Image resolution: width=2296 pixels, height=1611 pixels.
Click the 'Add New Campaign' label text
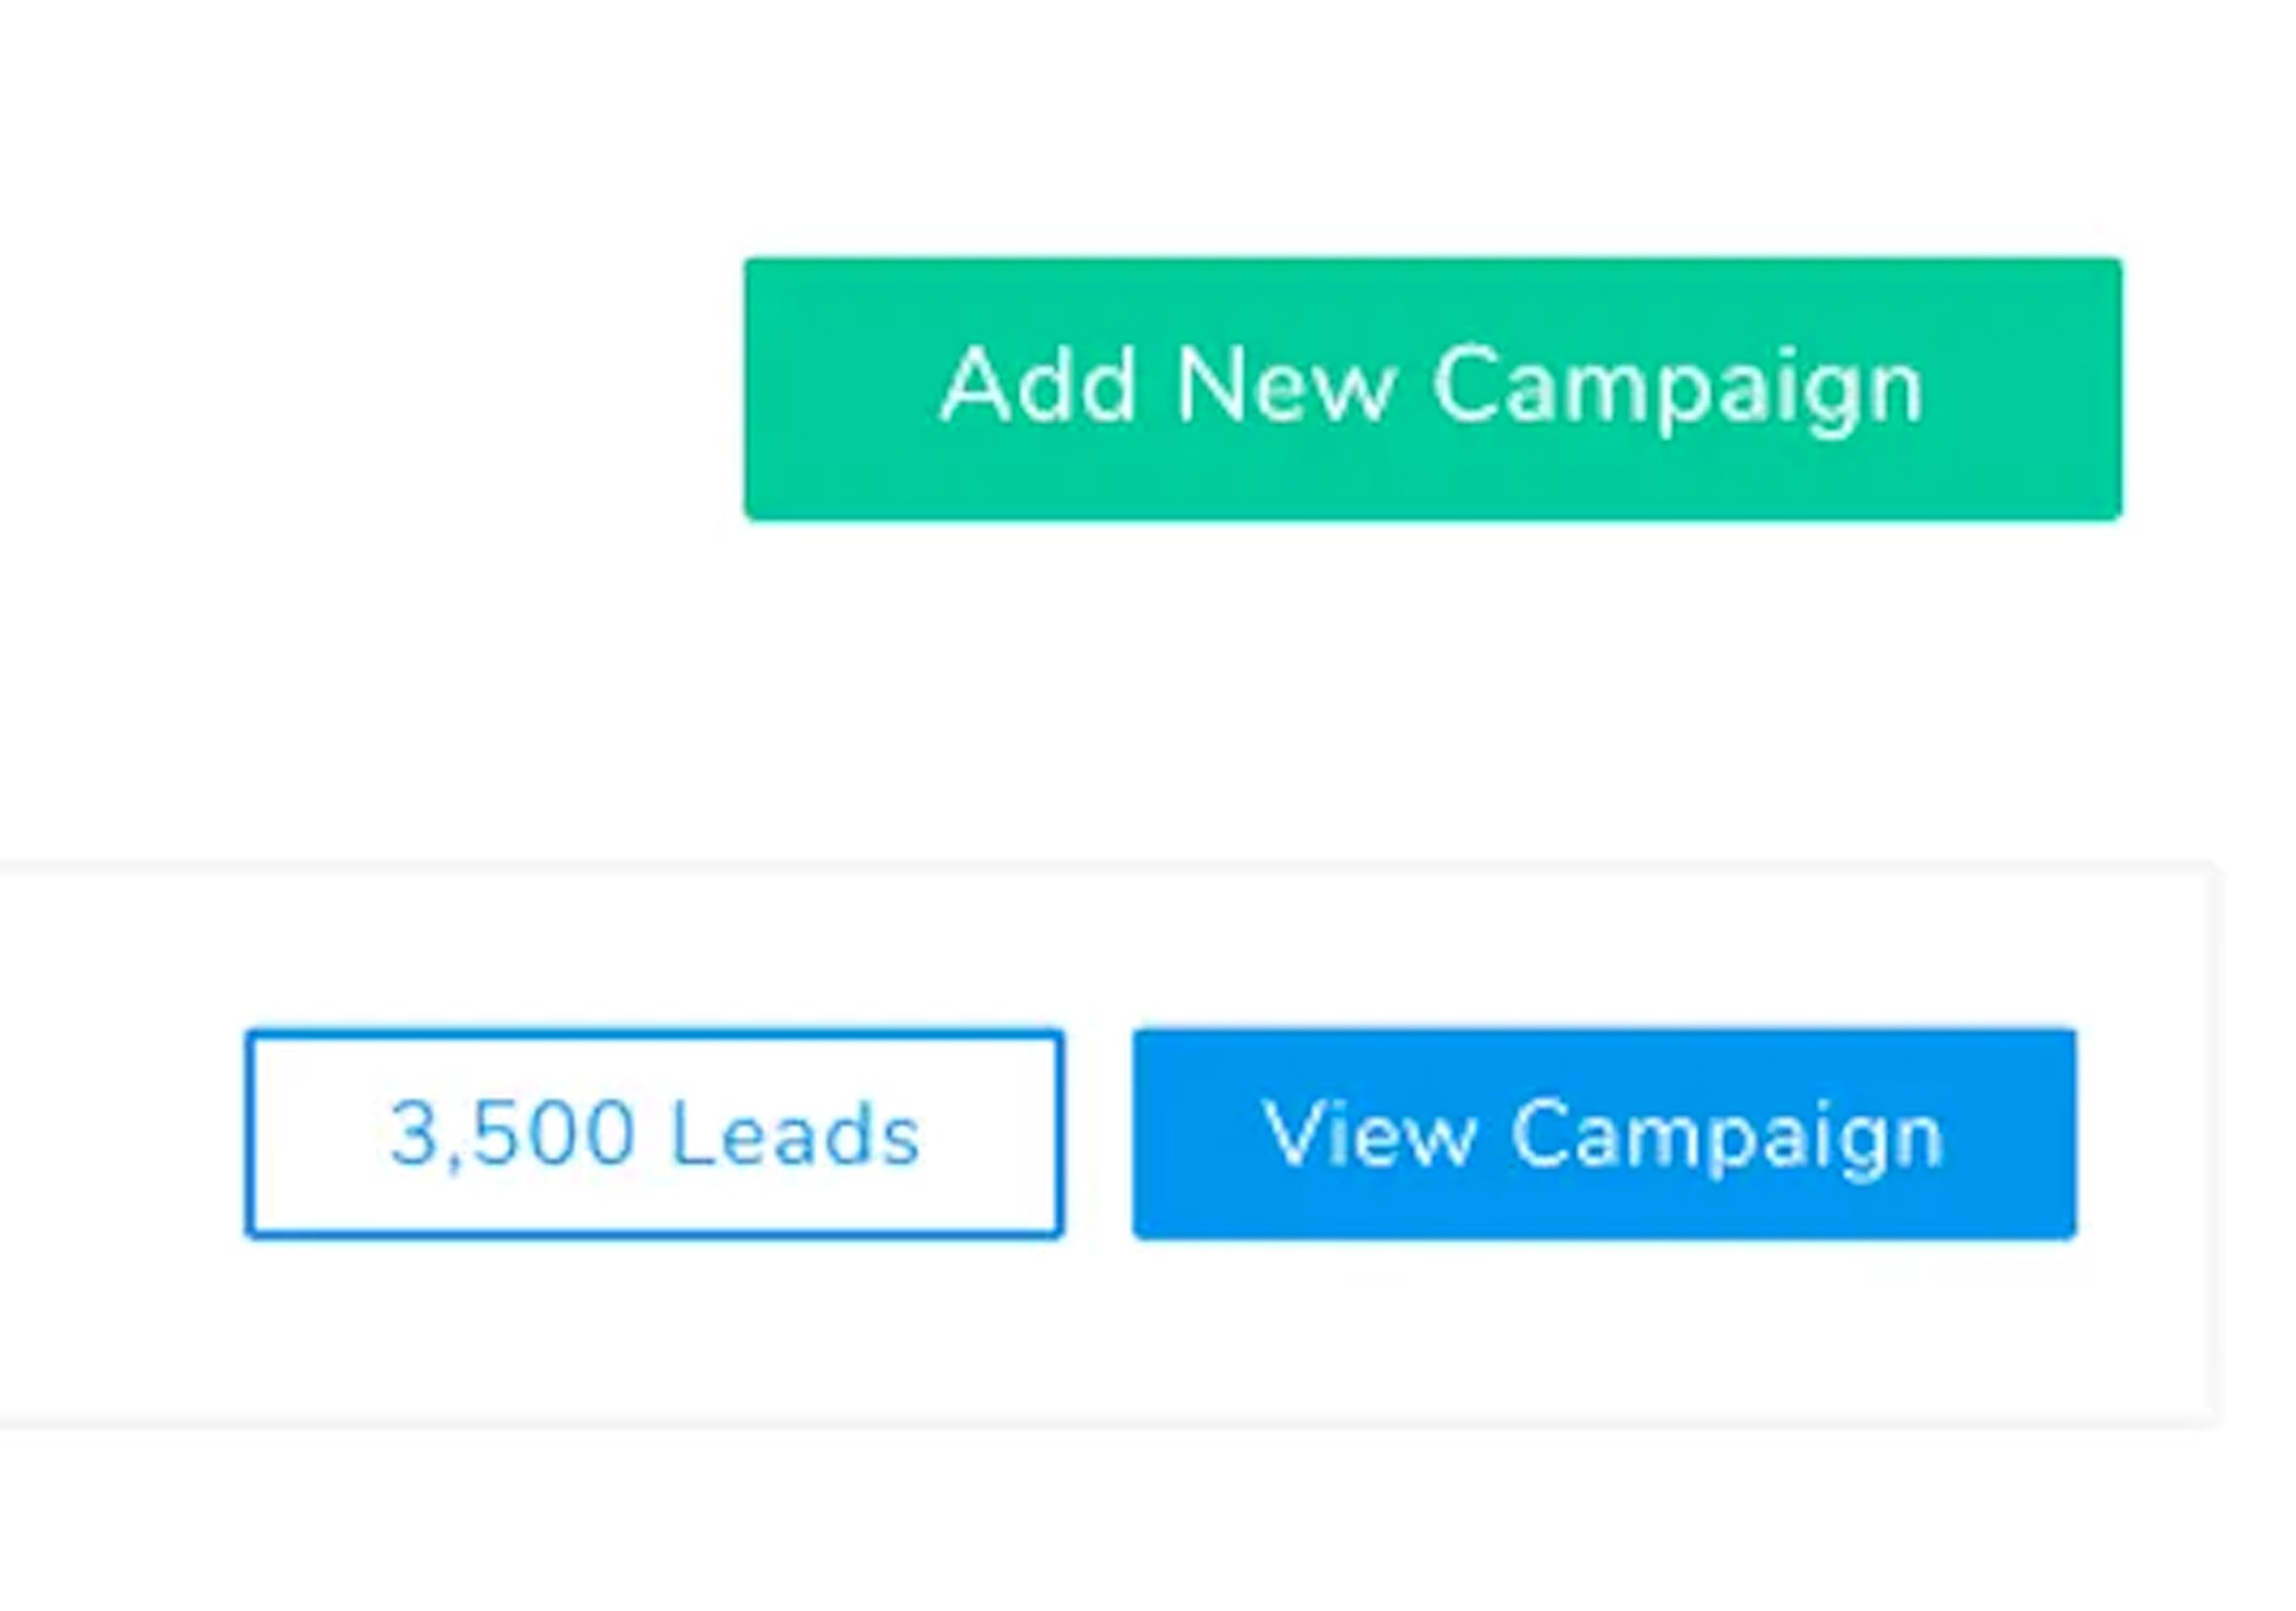[x=1432, y=387]
